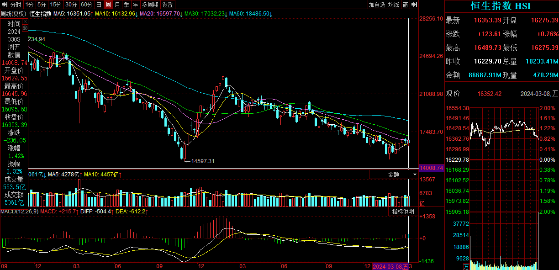Click the magenta MA20: 16597.70 label
The image size is (559, 270).
tap(160, 14)
